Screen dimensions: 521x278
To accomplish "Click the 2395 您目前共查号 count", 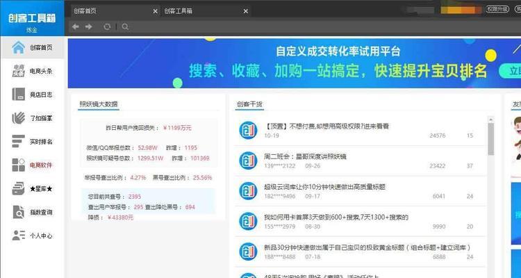I will [135, 197].
